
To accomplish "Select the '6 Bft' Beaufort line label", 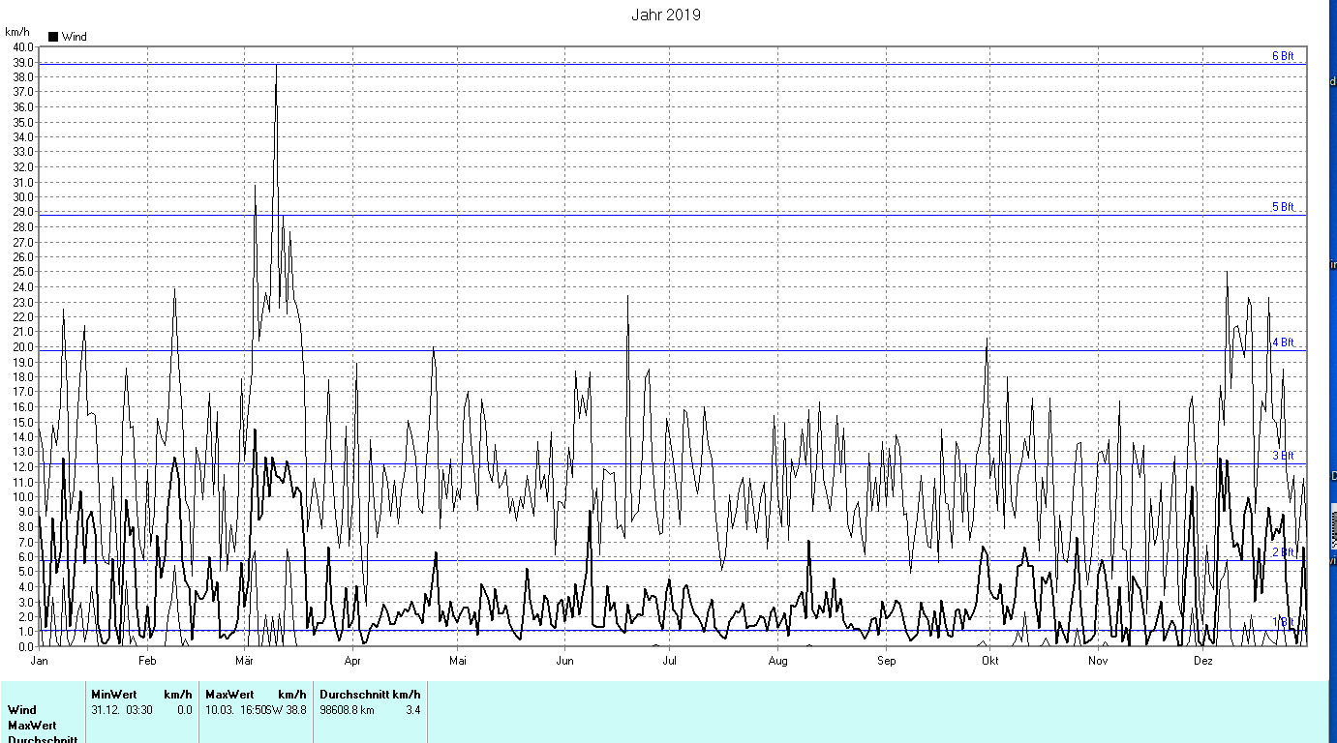I will point(1283,56).
